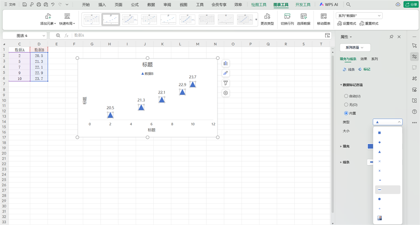Image resolution: width=420 pixels, height=225 pixels.
Task: Click the chart filter funnel icon
Action: pos(226,83)
